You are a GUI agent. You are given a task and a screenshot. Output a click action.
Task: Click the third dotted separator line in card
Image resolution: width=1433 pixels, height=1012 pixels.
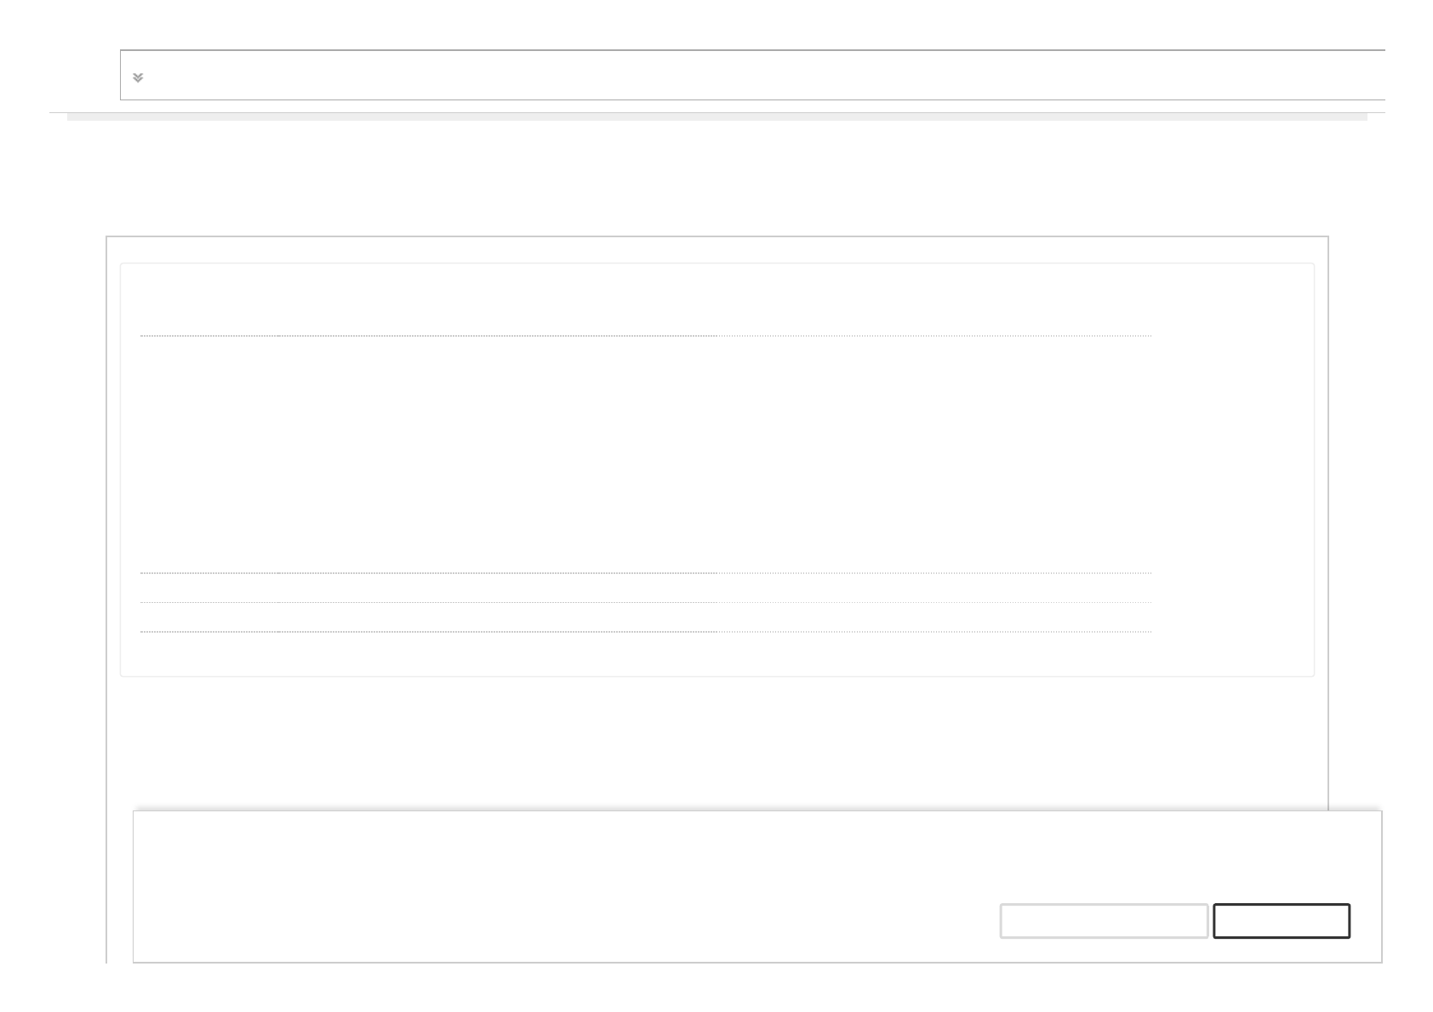[x=645, y=603]
